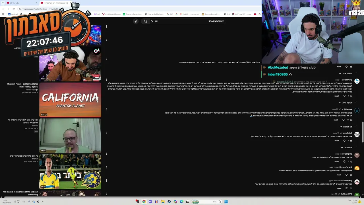Reload the YouTube page
The image size is (364, 205).
(13, 9)
